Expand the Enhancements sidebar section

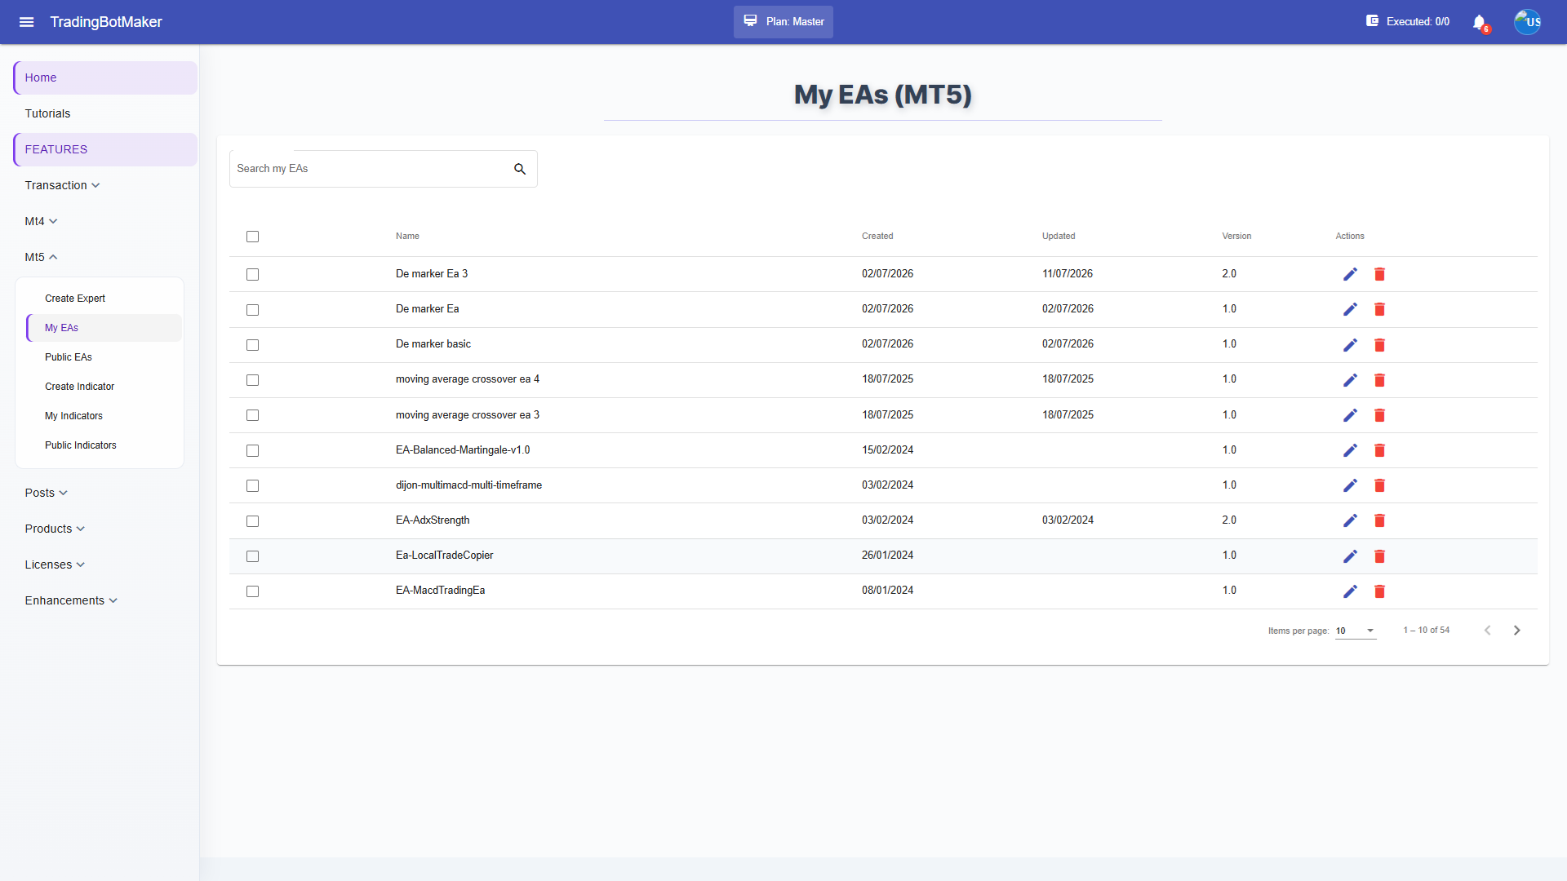71,600
